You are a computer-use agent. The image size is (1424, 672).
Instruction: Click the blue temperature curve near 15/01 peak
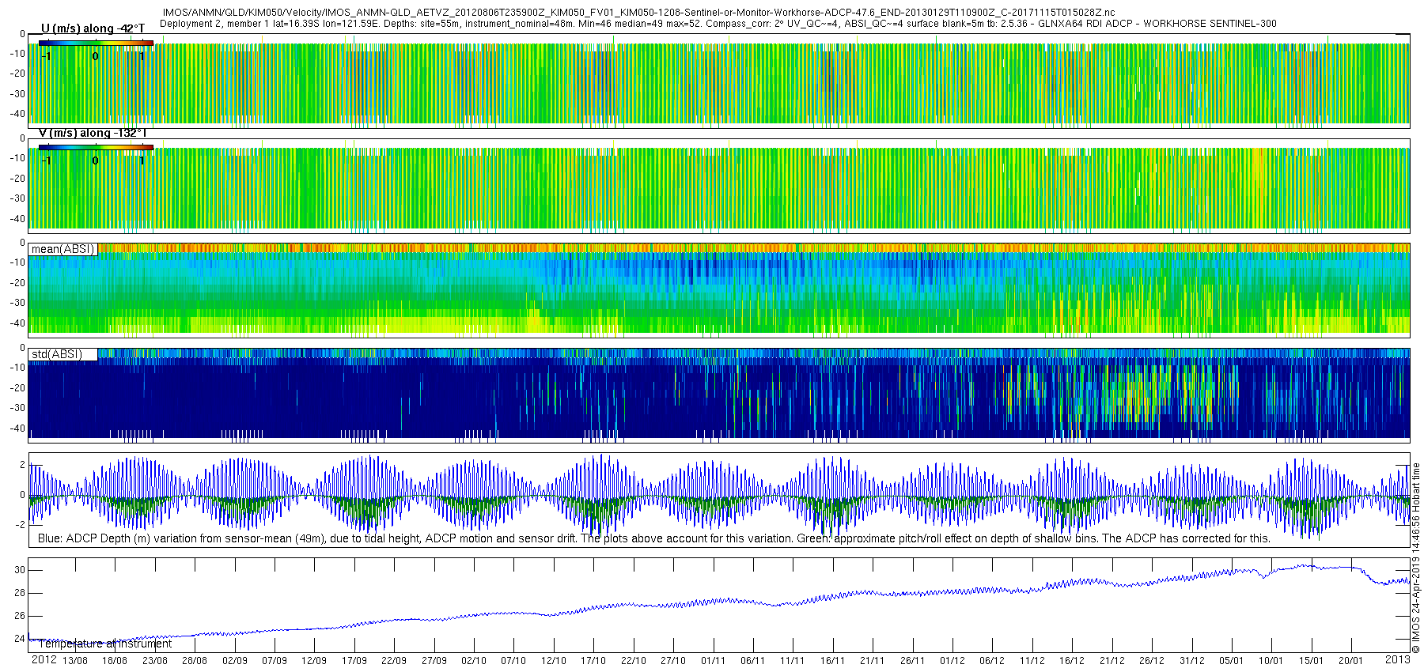point(1305,565)
